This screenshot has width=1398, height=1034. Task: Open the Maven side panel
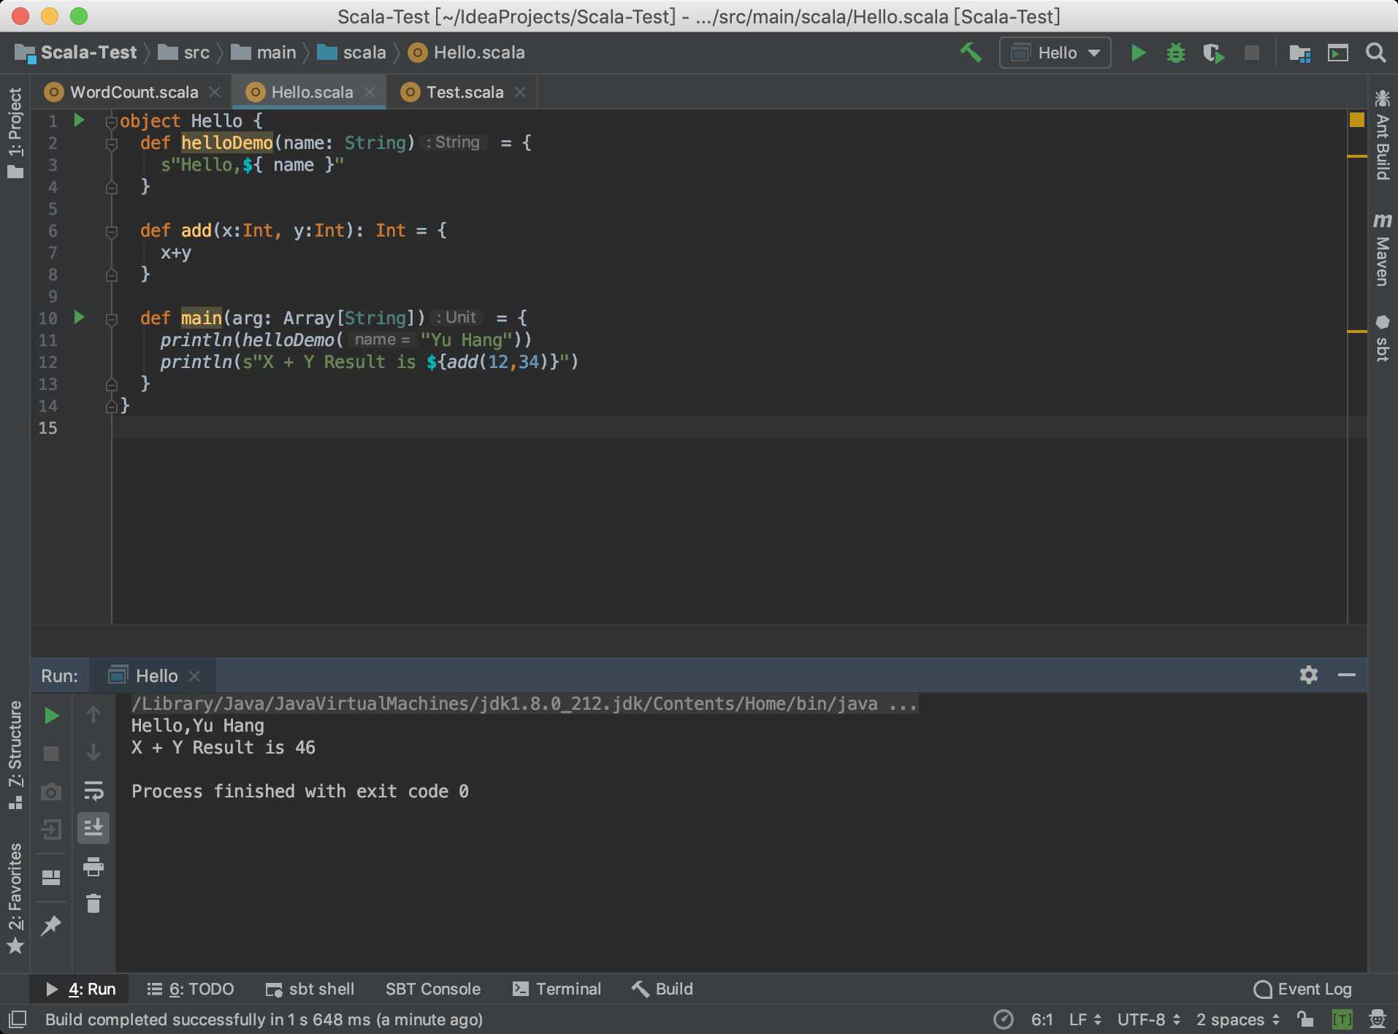[x=1382, y=250]
